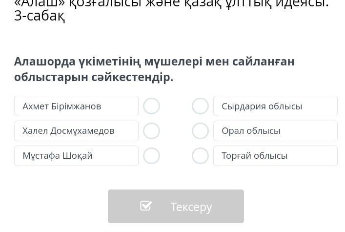The width and height of the screenshot is (345, 232).
Task: Select the circle beside Торғай облысы
Action: (x=200, y=156)
